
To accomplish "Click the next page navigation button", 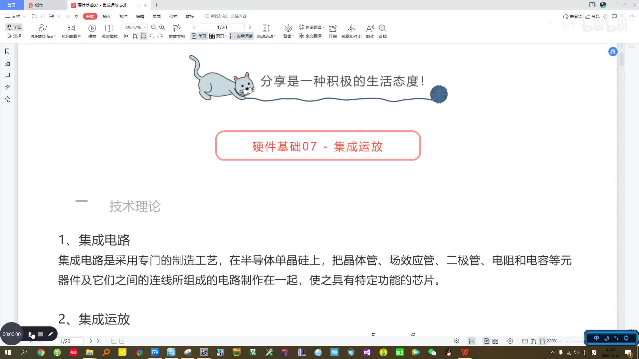I will pyautogui.click(x=250, y=27).
